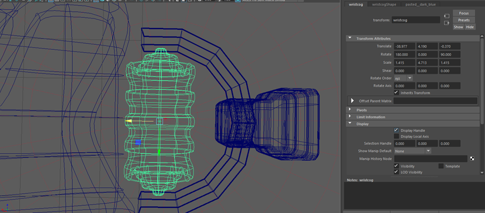Click the first Selection Handle value field
Image resolution: width=485 pixels, height=213 pixels.
click(x=405, y=143)
